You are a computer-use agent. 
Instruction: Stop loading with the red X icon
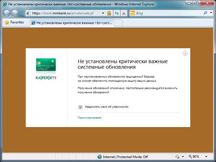(124, 13)
